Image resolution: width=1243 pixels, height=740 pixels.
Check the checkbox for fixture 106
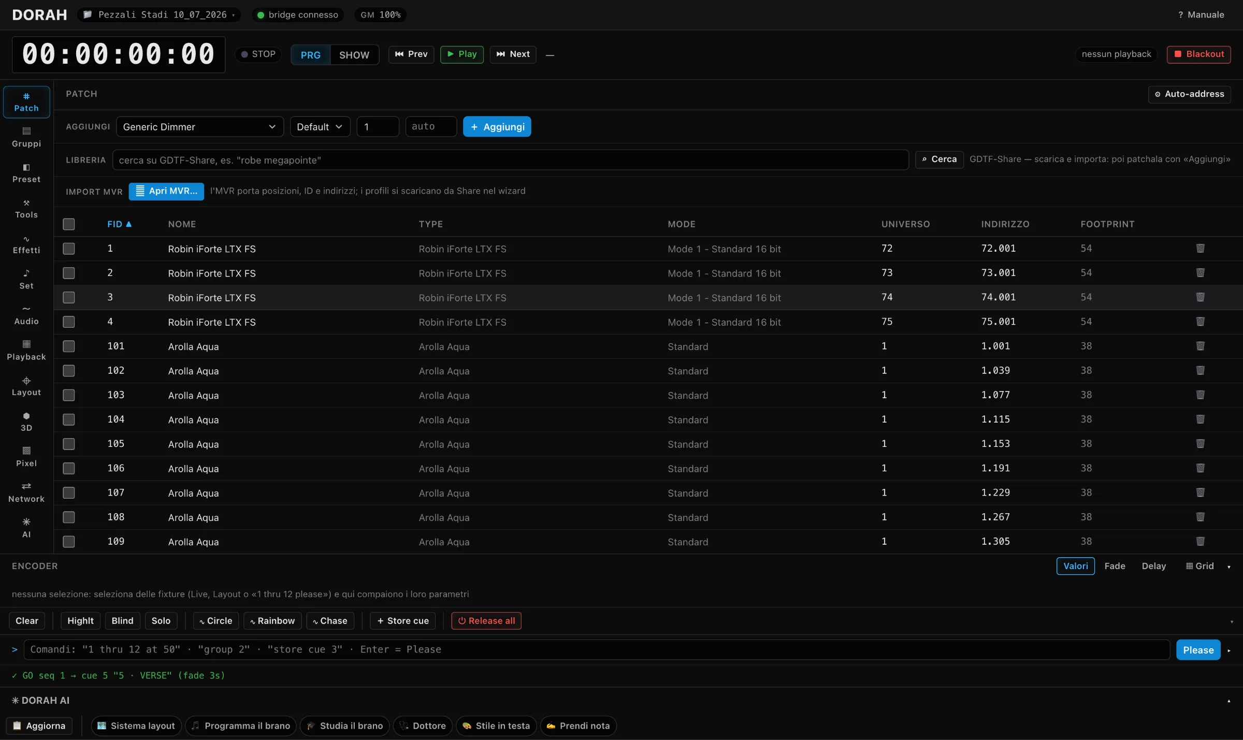69,468
